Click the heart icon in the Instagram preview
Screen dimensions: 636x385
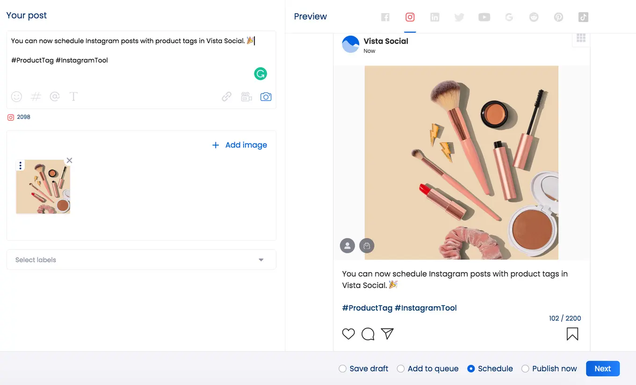tap(348, 334)
